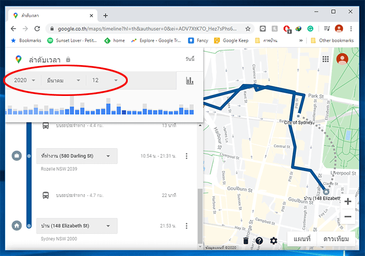
Task: Click the bus icon for 4.7 km trip
Action: tap(46, 195)
